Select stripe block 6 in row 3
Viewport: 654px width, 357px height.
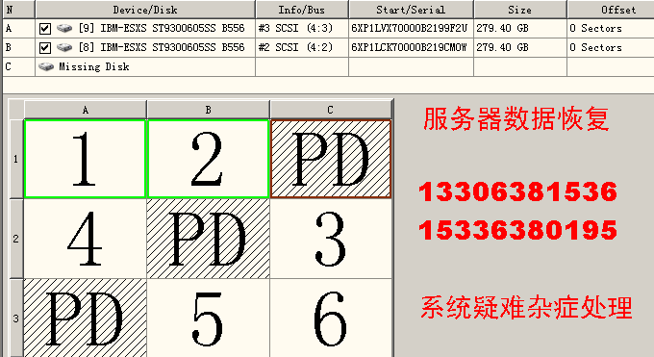pos(331,318)
